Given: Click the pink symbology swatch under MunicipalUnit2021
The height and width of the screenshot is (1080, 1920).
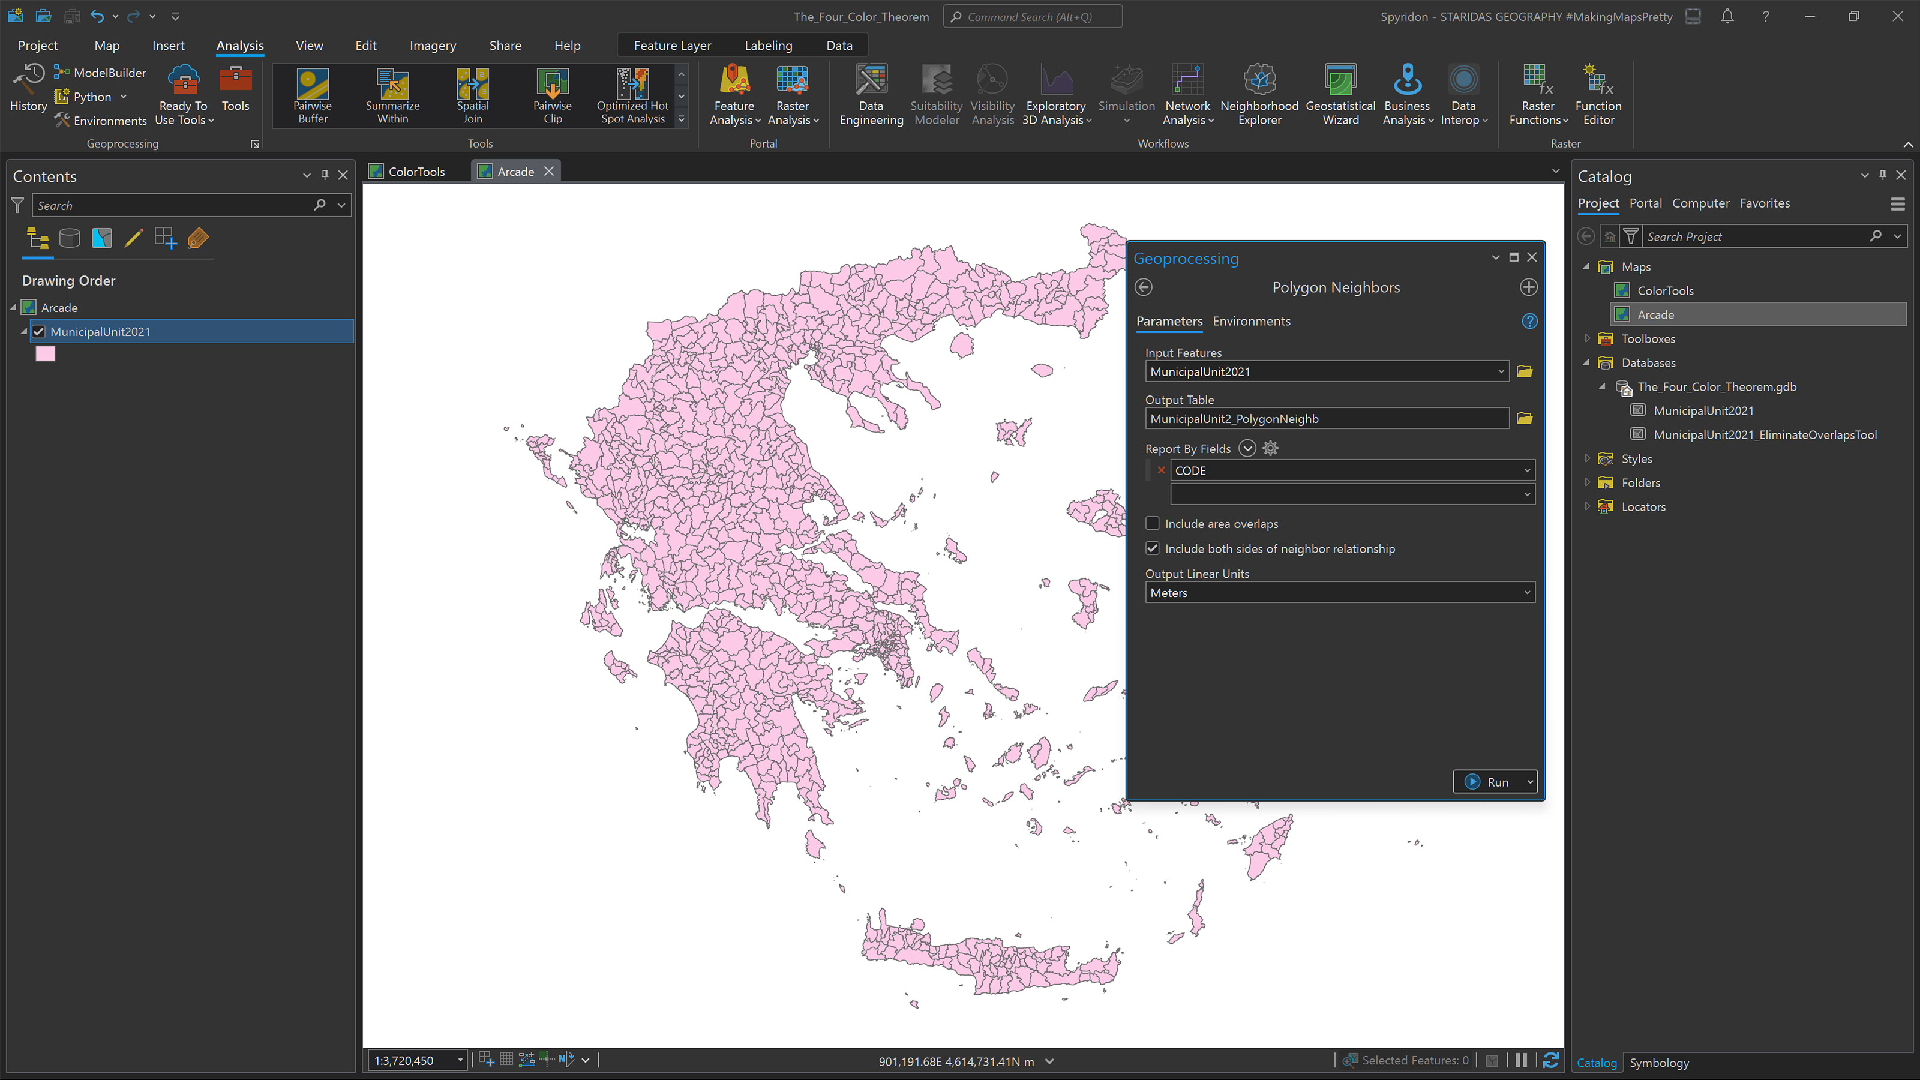Looking at the screenshot, I should pos(46,353).
